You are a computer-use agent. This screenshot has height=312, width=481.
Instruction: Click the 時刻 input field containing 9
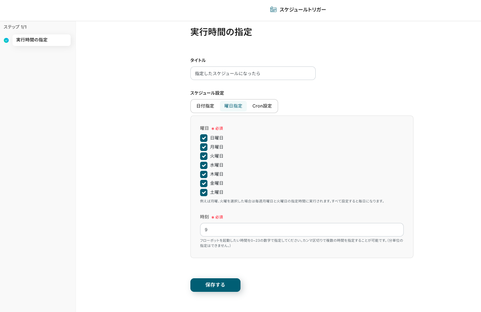tap(301, 230)
